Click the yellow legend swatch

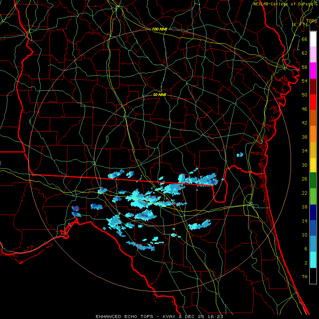(x=313, y=165)
